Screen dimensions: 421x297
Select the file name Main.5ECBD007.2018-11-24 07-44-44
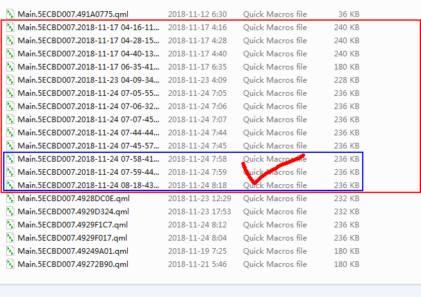88,132
